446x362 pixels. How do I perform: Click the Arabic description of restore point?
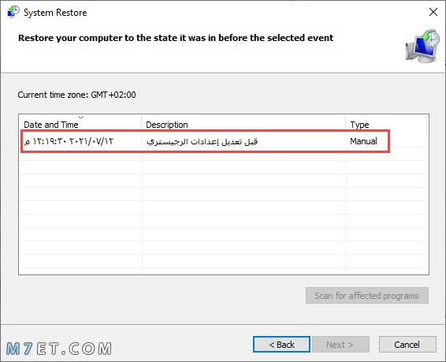pyautogui.click(x=203, y=141)
